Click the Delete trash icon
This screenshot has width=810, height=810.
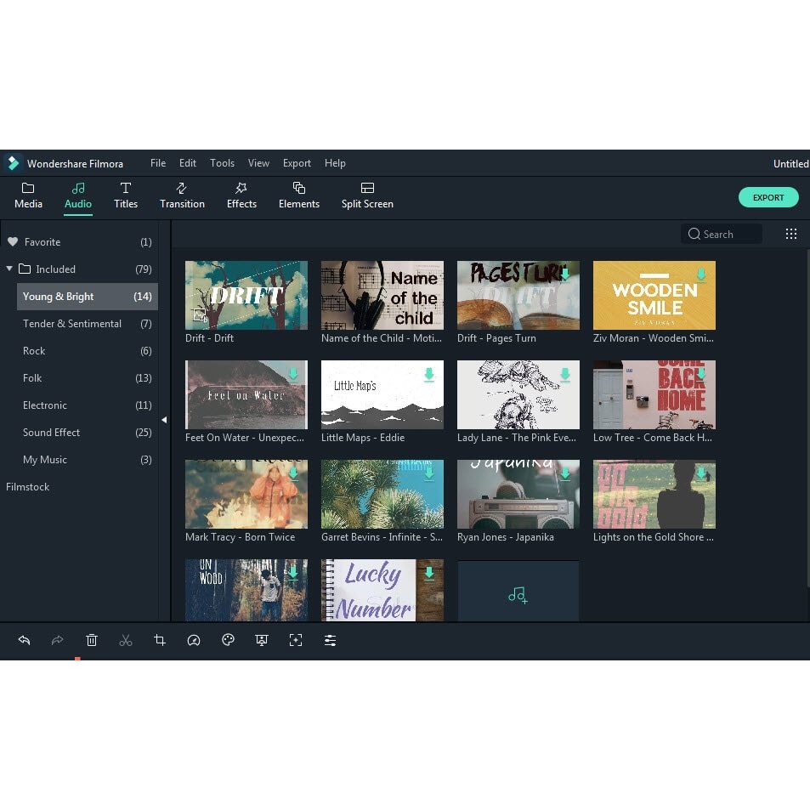(x=92, y=640)
